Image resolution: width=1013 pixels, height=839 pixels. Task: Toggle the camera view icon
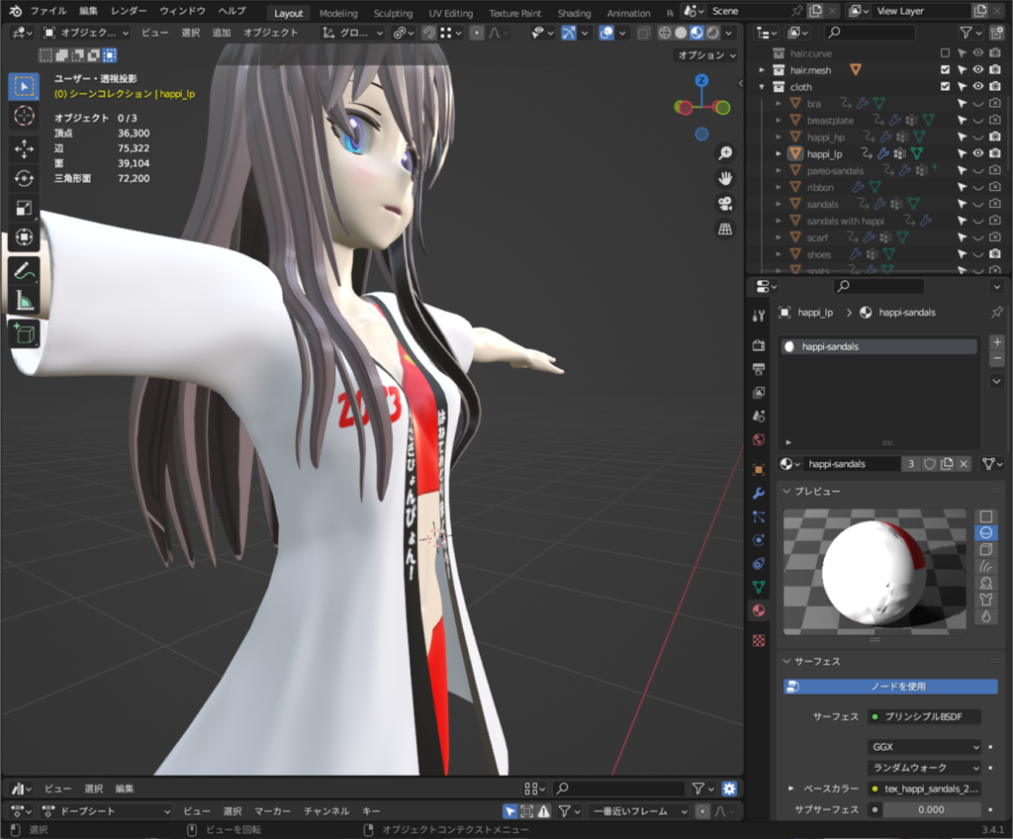click(x=725, y=204)
